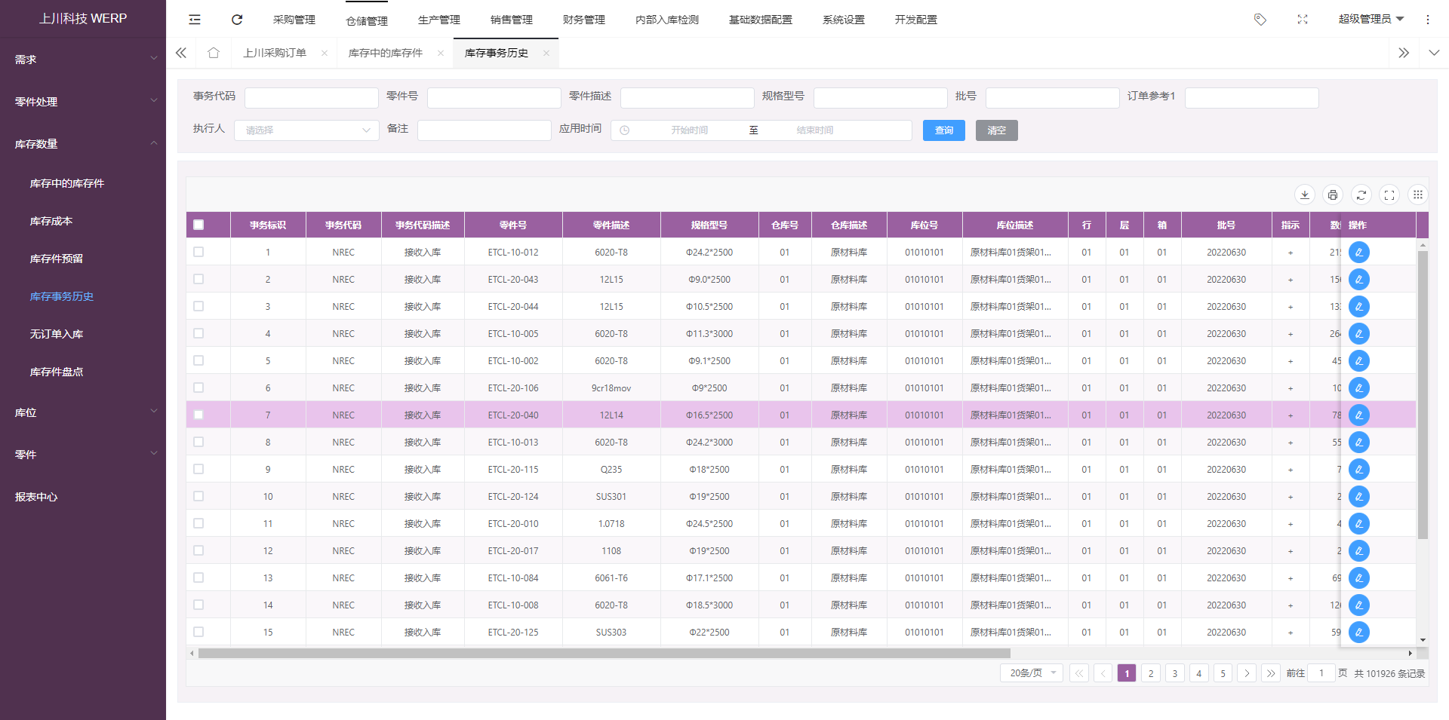
Task: Click the 事务代码 input field
Action: click(312, 98)
